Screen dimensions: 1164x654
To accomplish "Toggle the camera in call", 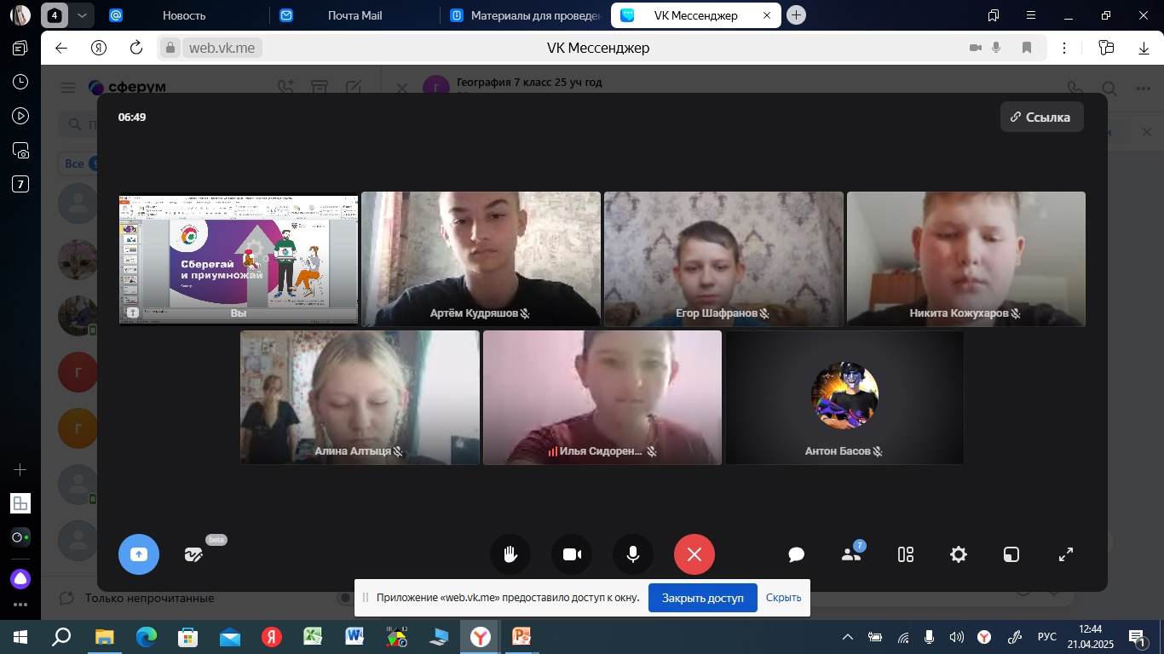I will tap(572, 554).
